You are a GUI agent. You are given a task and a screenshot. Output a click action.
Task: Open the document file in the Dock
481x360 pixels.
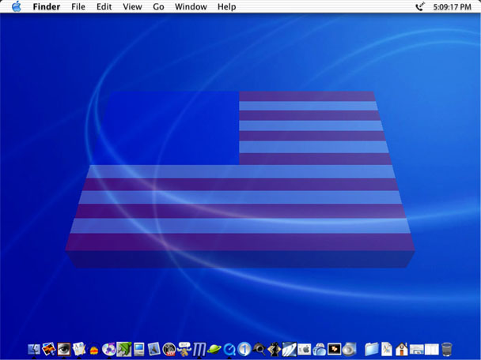click(x=387, y=349)
